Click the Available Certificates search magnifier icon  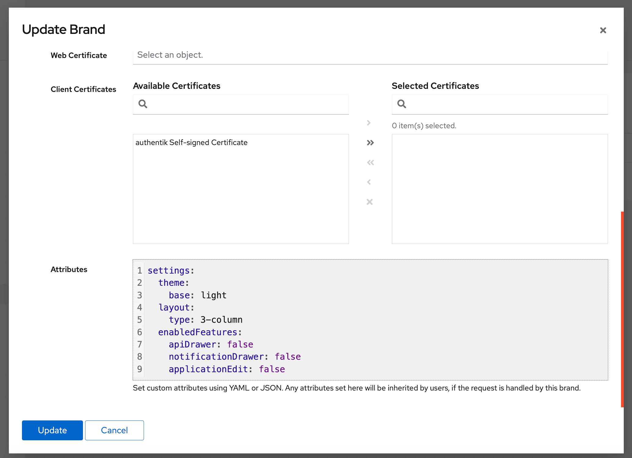[143, 104]
